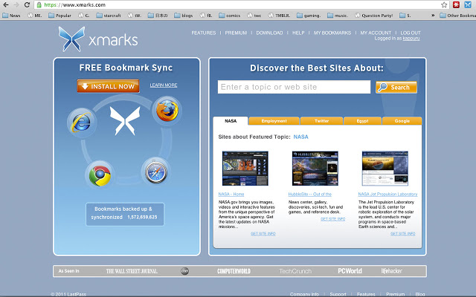Open MY ACCOUNT in the top navigation
Viewport: 476px width, 297px height.
pos(376,33)
